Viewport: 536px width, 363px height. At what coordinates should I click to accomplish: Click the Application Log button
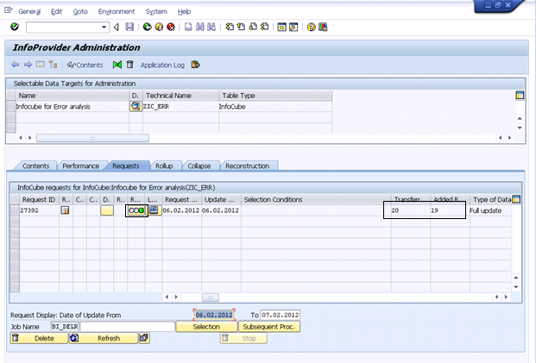pos(162,65)
